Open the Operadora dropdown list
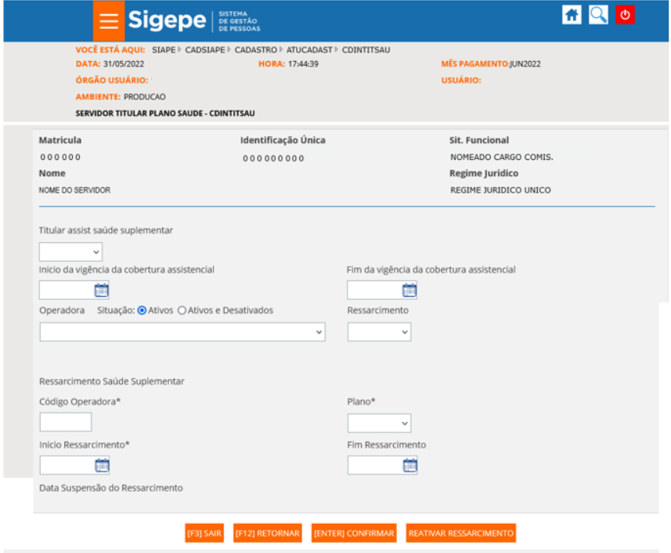Viewport: 671px width, 553px height. coord(182,332)
